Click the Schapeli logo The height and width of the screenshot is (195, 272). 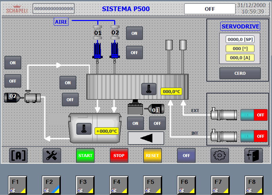coord(17,9)
